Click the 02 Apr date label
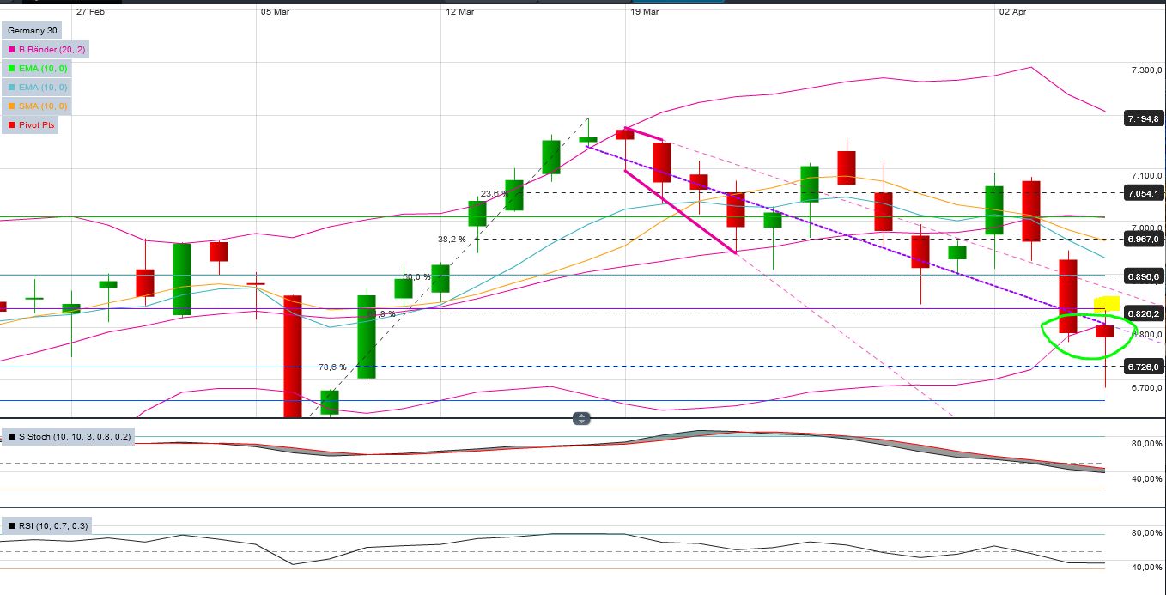Image resolution: width=1166 pixels, height=595 pixels. tap(1012, 12)
